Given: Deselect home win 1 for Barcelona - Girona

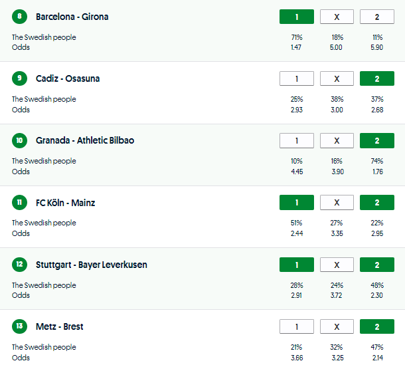Looking at the screenshot, I should click(297, 17).
